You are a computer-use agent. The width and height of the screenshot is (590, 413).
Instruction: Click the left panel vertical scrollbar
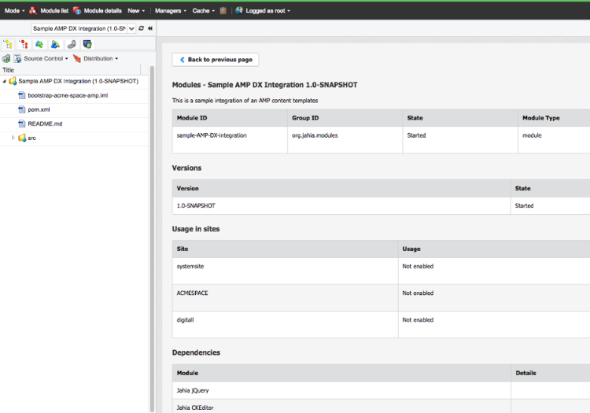click(152, 239)
